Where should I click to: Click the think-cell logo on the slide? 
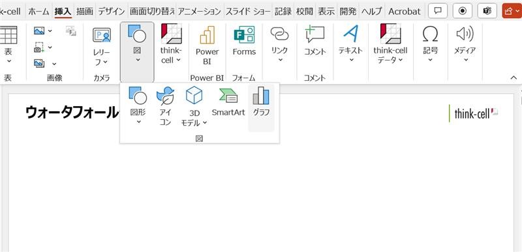click(x=476, y=114)
